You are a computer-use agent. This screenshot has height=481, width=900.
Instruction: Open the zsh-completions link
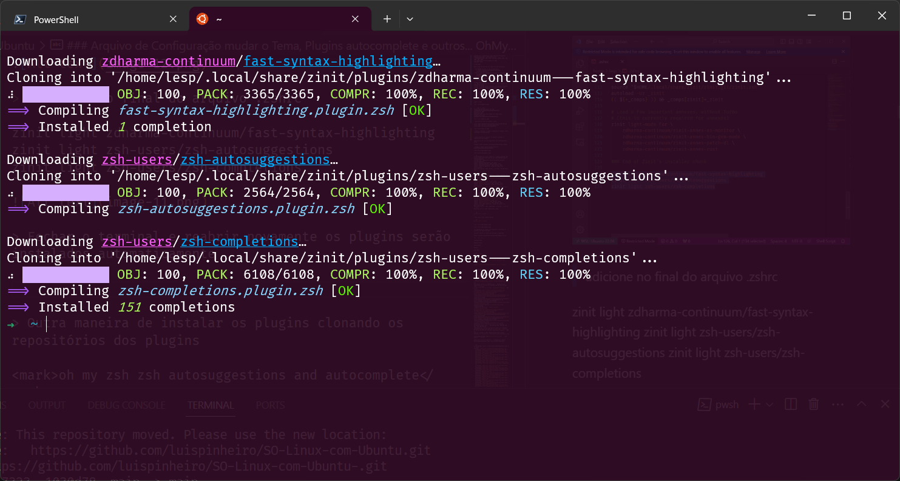pos(239,242)
